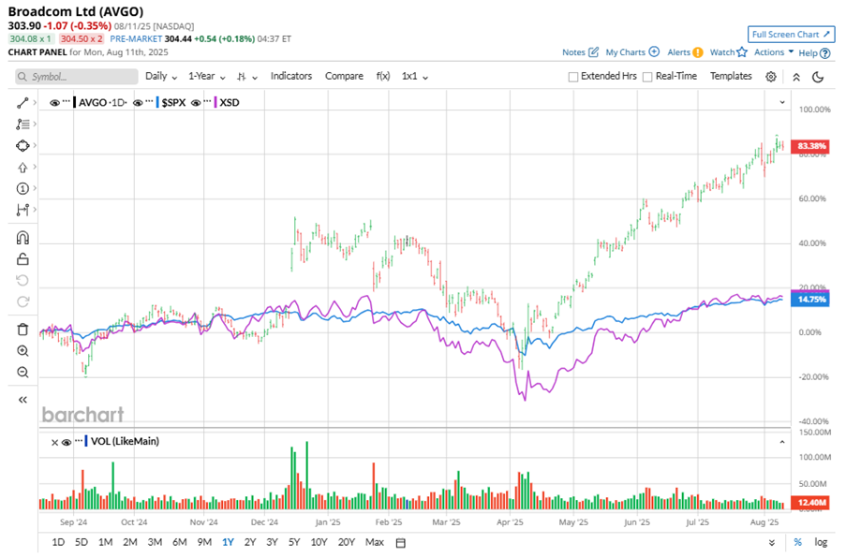Click the lock drawings icon

22,259
